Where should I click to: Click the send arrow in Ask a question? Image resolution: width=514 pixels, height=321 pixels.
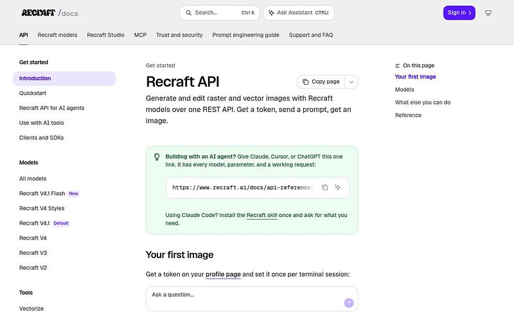pyautogui.click(x=349, y=302)
